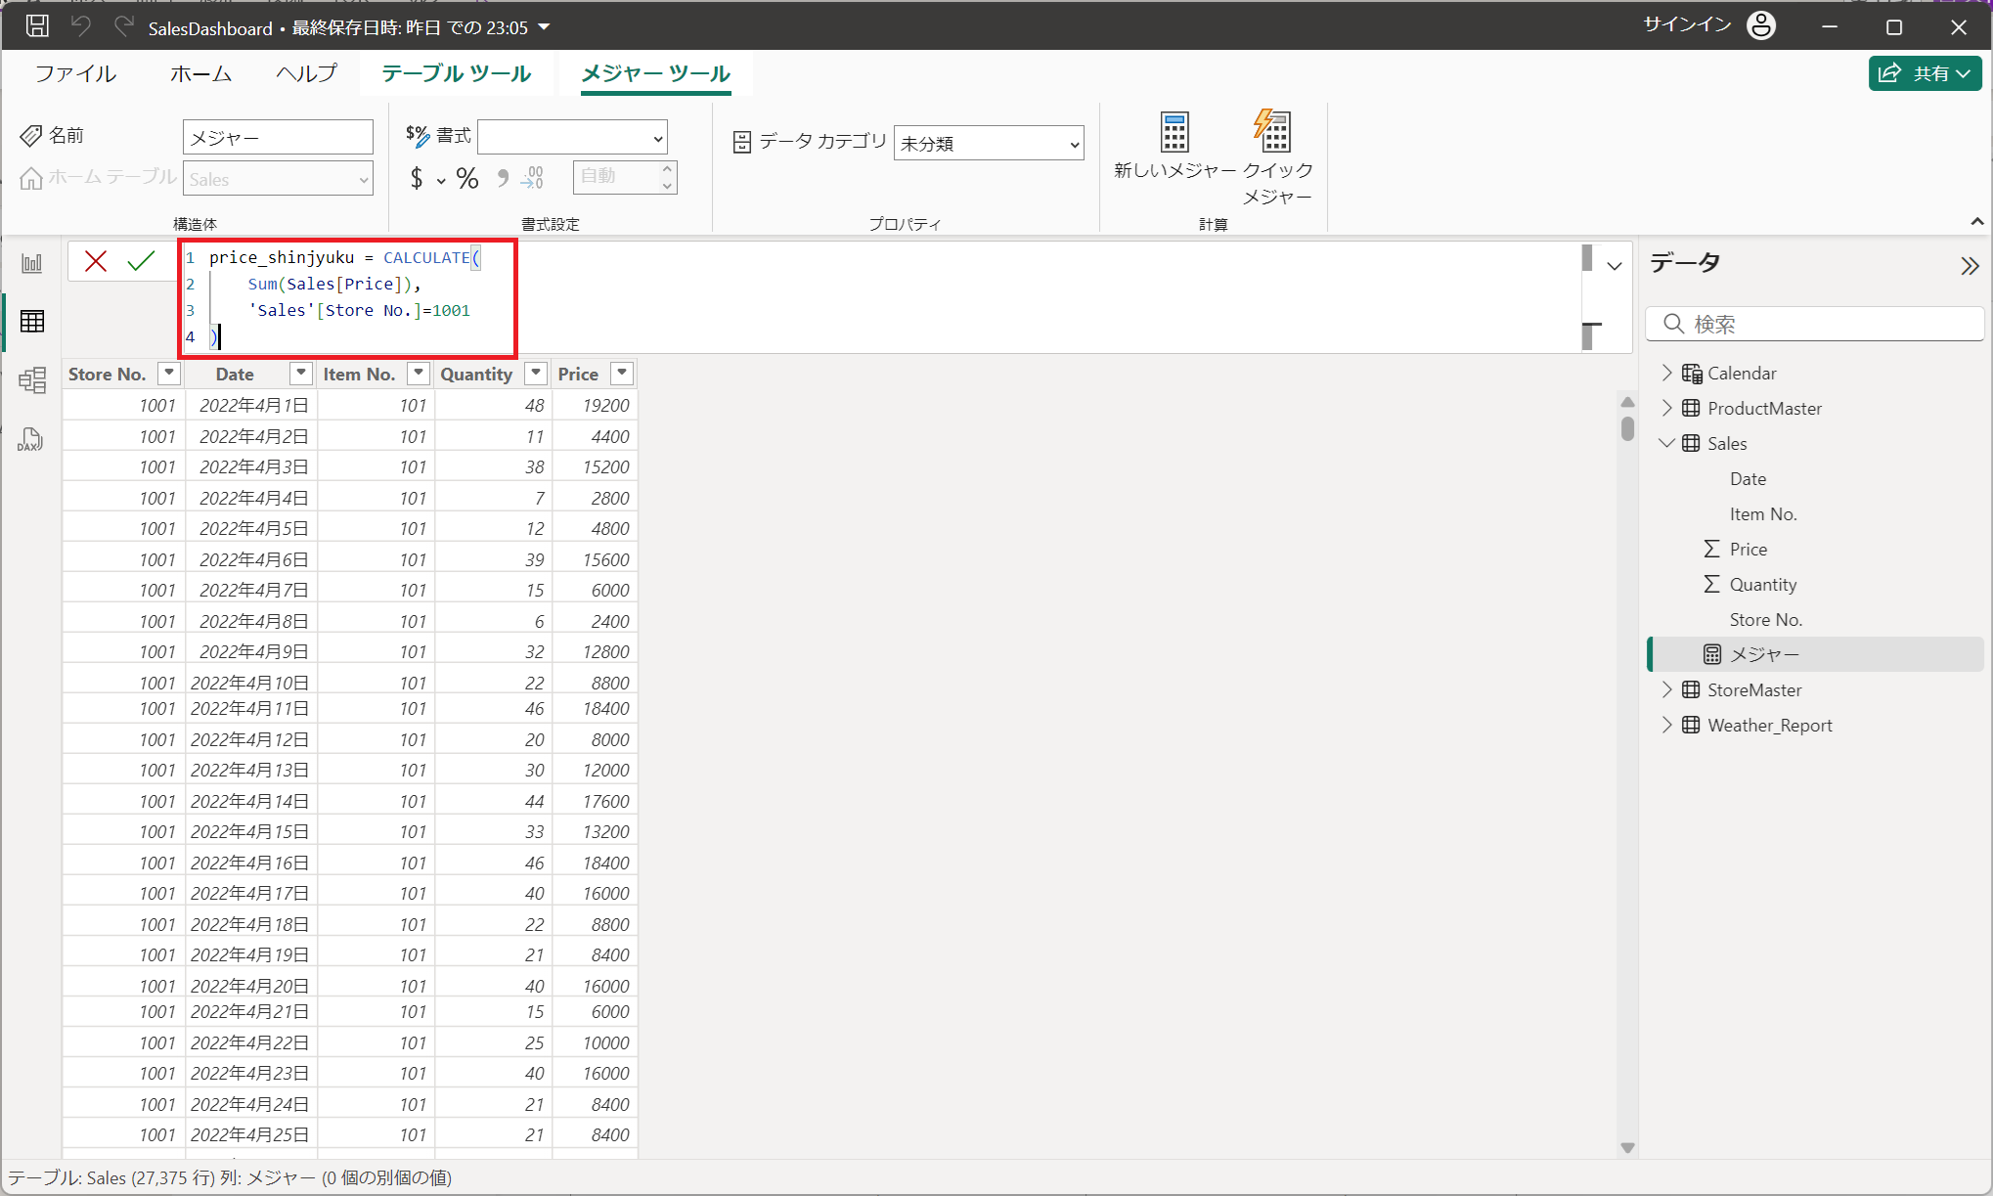1993x1196 pixels.
Task: Cancel formula with the red X
Action: (96, 261)
